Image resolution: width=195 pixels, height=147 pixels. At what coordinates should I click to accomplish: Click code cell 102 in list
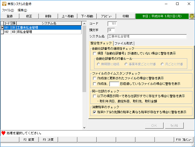[7, 32]
